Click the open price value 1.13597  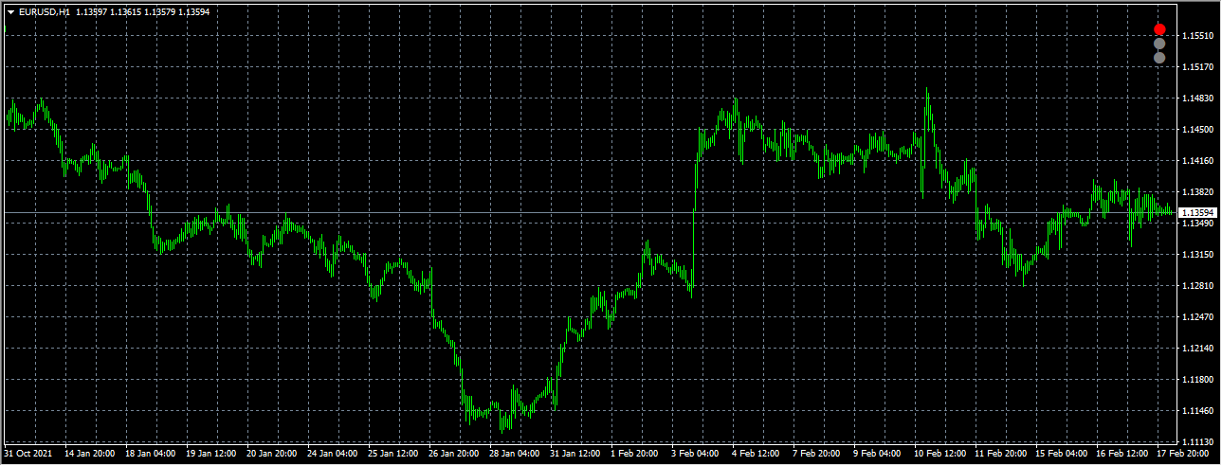click(92, 12)
